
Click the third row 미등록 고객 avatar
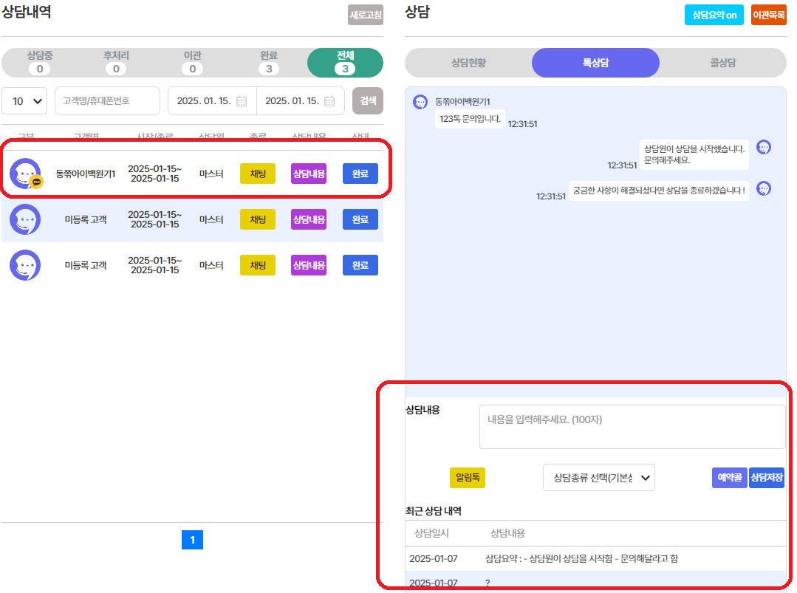pyautogui.click(x=25, y=265)
